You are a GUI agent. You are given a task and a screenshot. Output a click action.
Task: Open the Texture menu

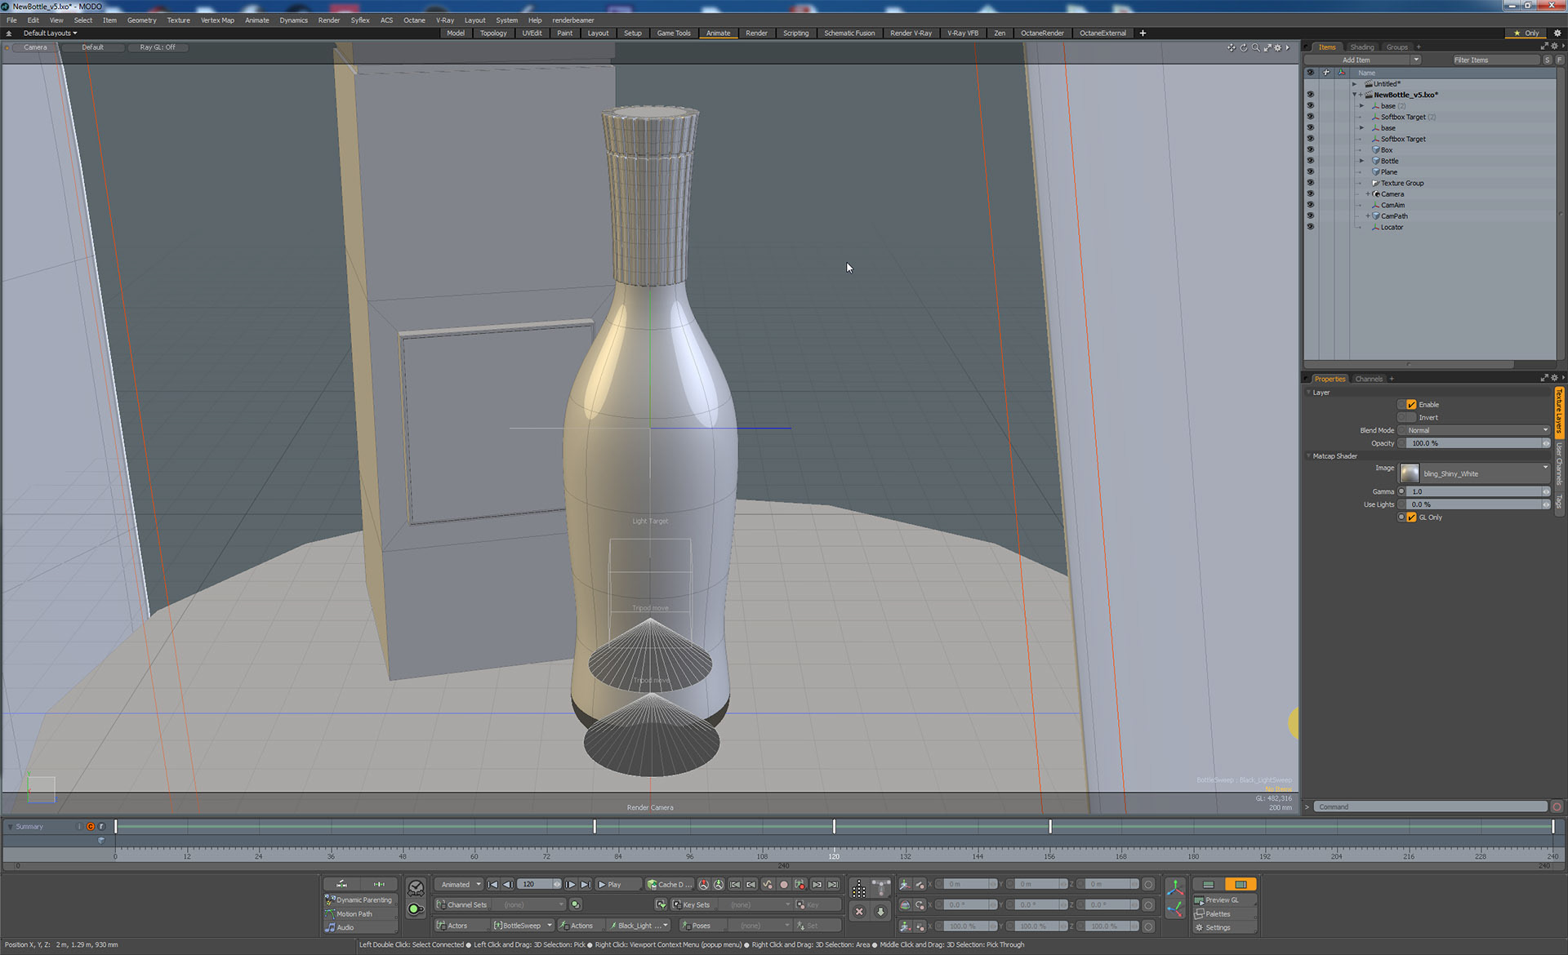(x=178, y=20)
